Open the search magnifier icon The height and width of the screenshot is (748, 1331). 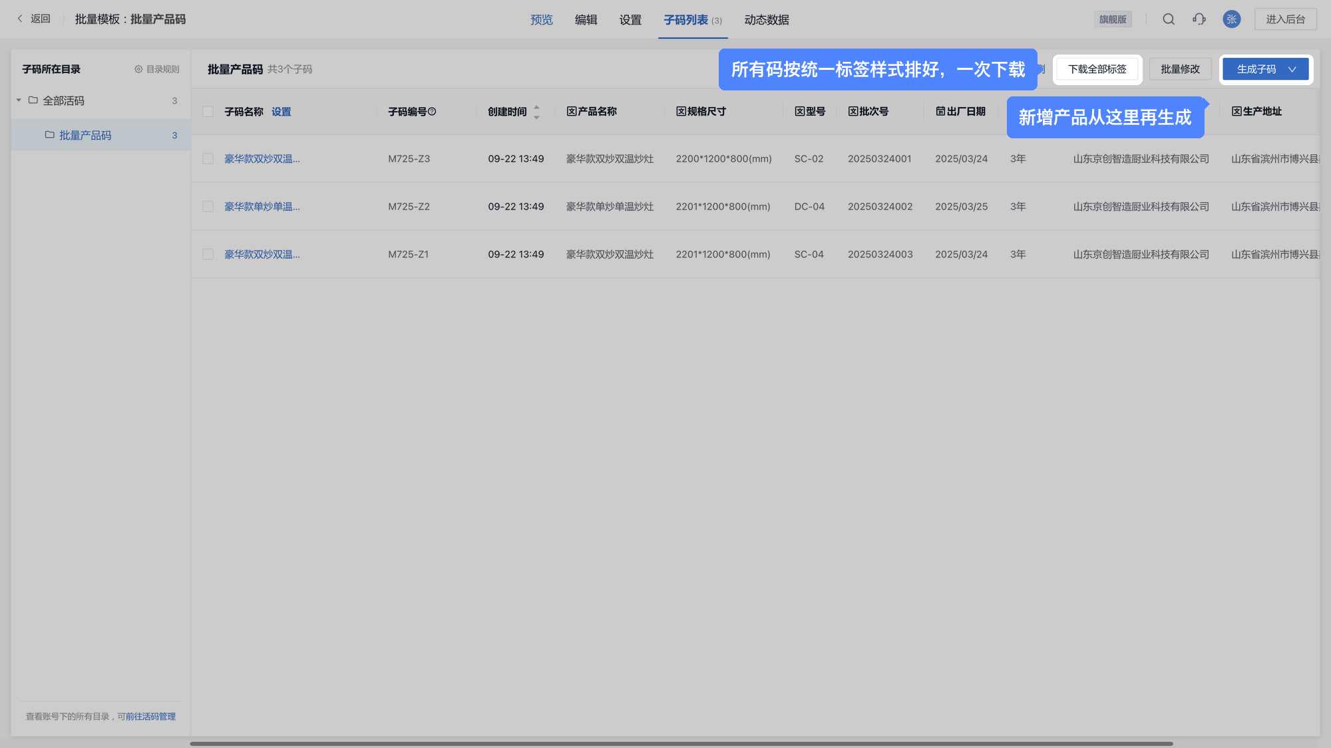click(x=1169, y=19)
